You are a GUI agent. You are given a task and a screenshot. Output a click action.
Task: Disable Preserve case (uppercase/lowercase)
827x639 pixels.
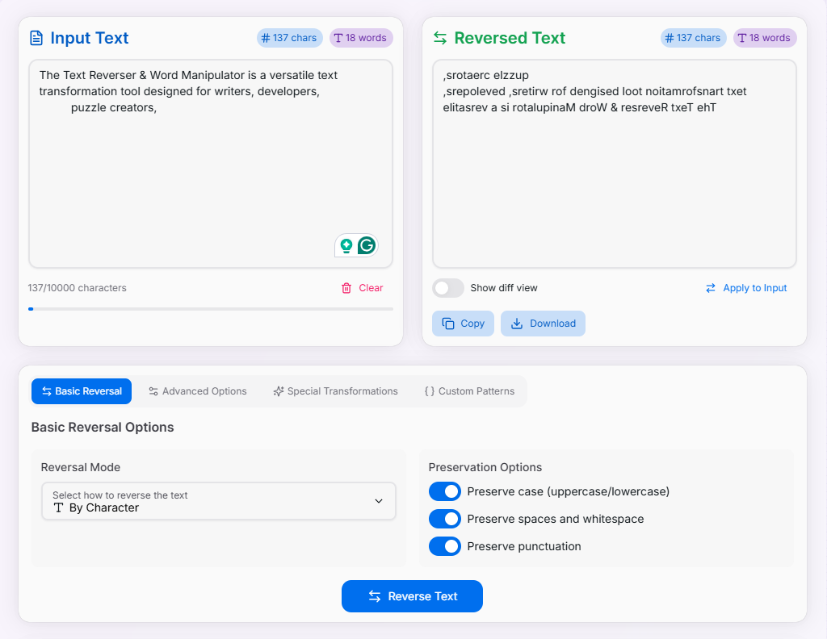click(x=444, y=491)
